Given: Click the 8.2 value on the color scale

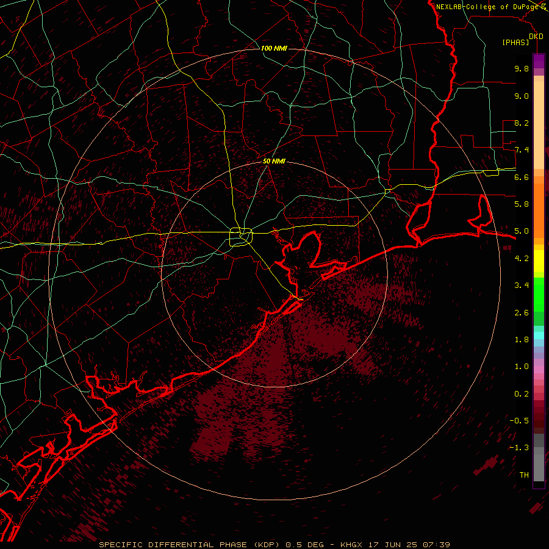Looking at the screenshot, I should point(522,123).
